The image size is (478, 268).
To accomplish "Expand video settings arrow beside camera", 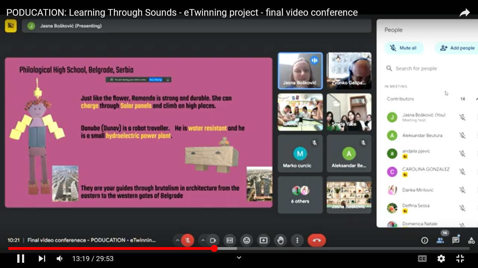I will pyautogui.click(x=203, y=240).
